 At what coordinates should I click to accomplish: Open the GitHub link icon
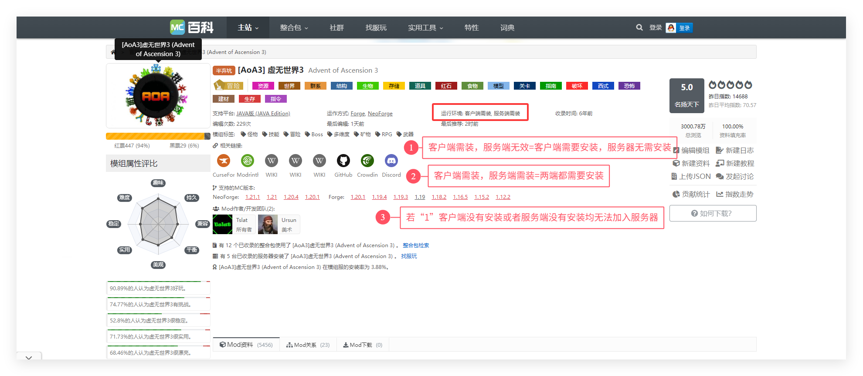click(x=343, y=161)
